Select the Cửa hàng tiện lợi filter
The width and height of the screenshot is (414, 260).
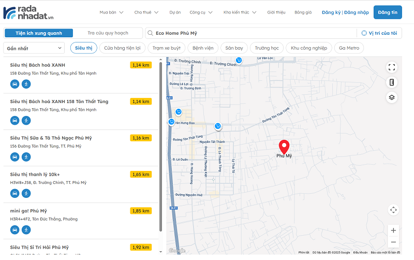pos(122,48)
